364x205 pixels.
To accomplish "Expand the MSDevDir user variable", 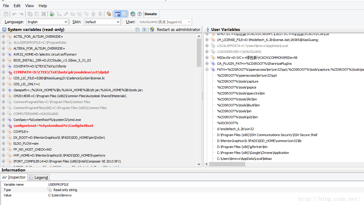I will 207,58.
